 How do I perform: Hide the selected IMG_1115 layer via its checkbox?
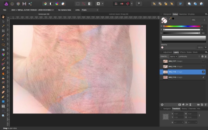(203, 72)
